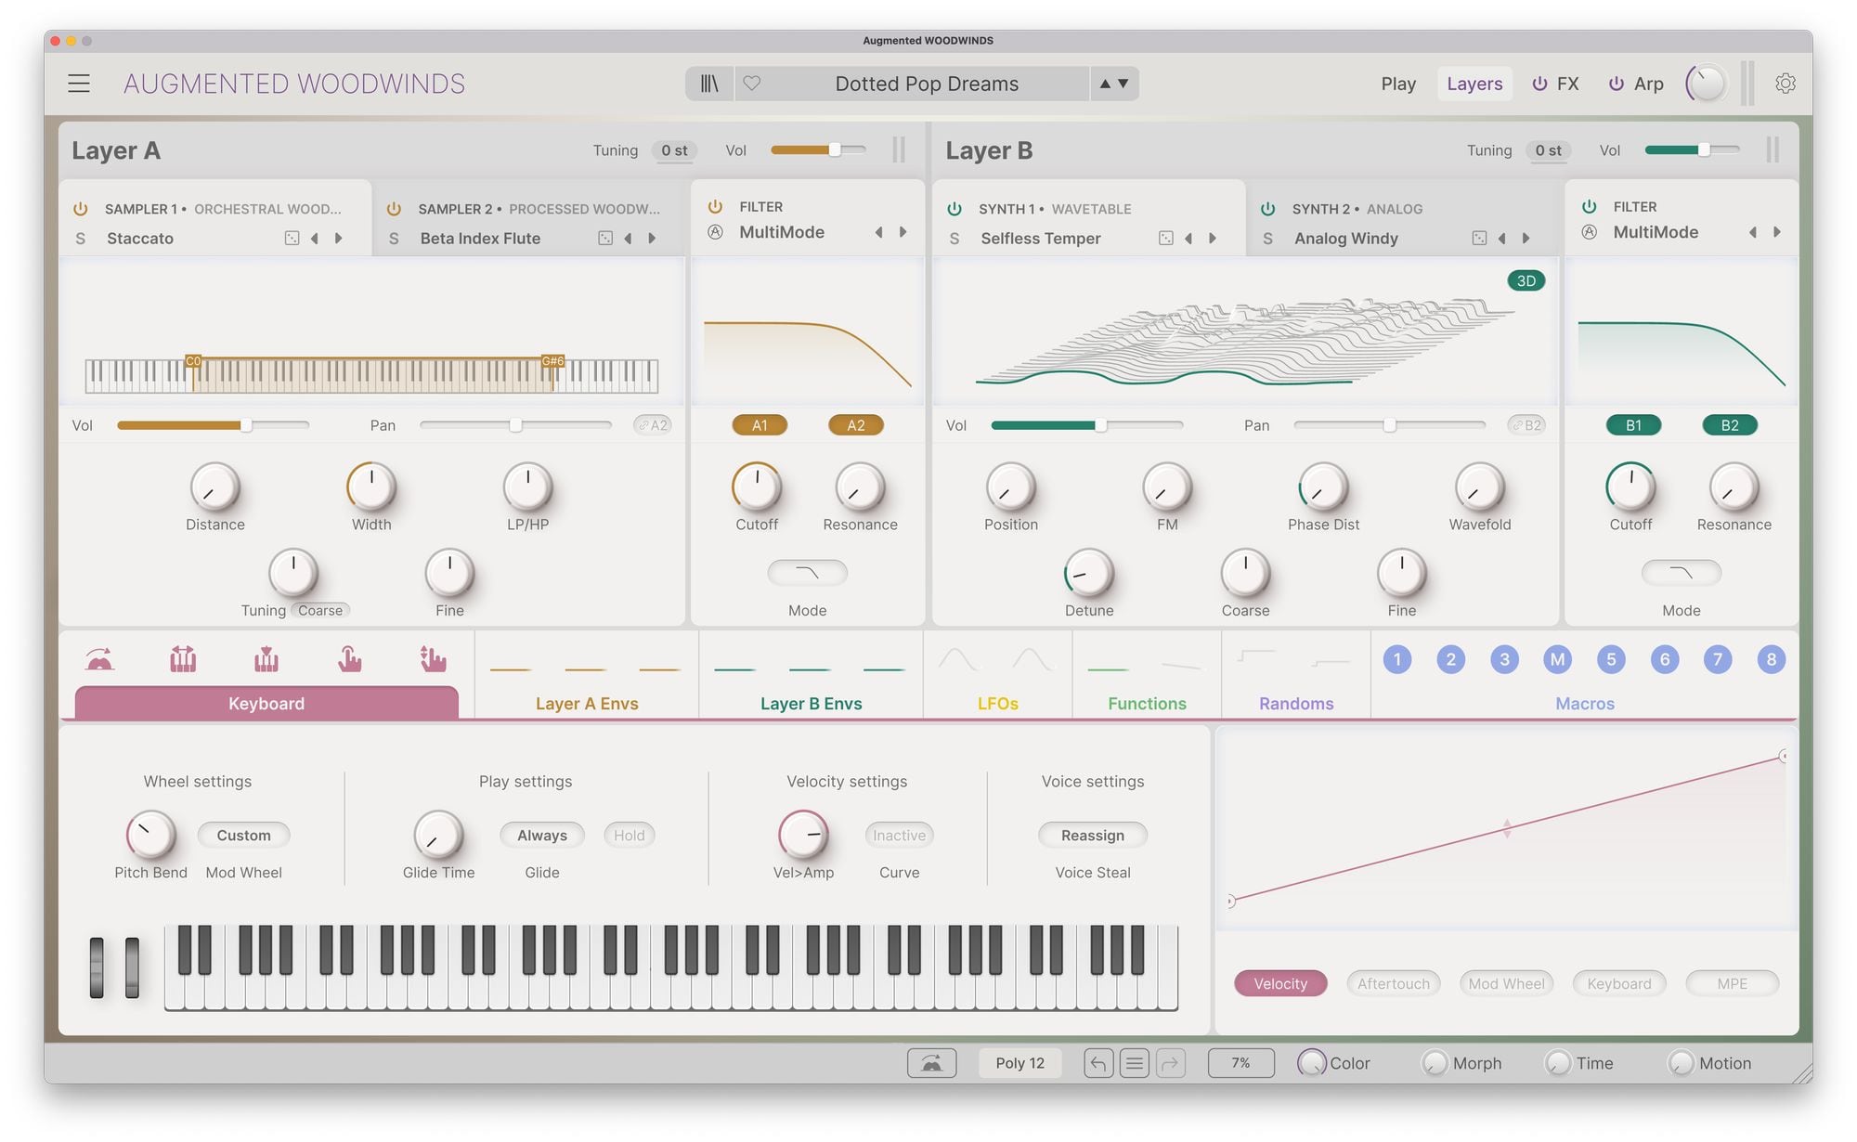The width and height of the screenshot is (1857, 1142).
Task: Open the preset library browser icon
Action: pyautogui.click(x=709, y=84)
